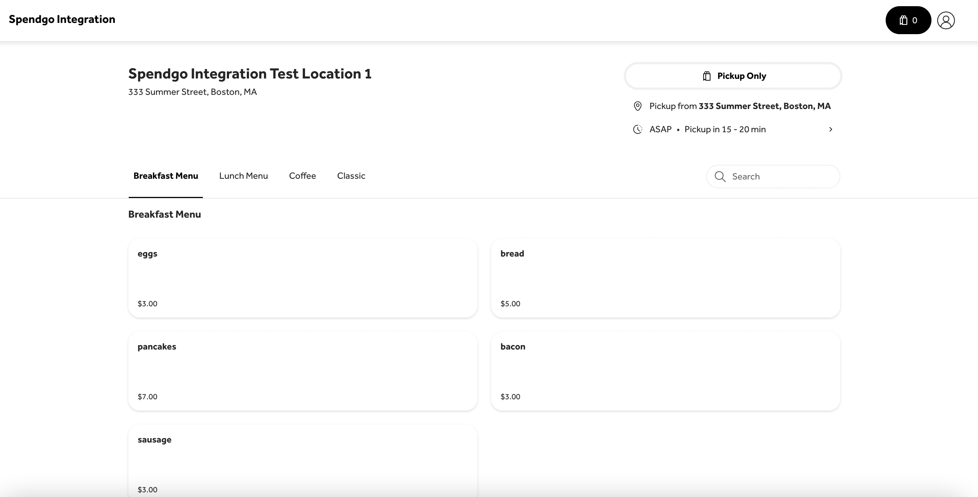Screen dimensions: 978x497
Task: Click the clock icon beside ASAP
Action: click(637, 129)
